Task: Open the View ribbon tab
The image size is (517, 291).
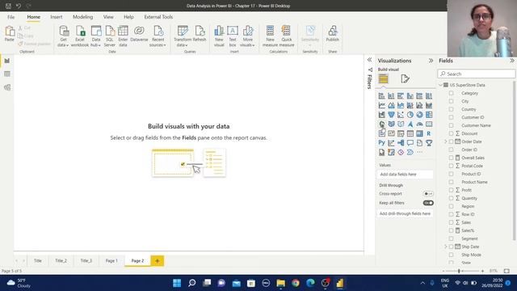Action: 108,17
